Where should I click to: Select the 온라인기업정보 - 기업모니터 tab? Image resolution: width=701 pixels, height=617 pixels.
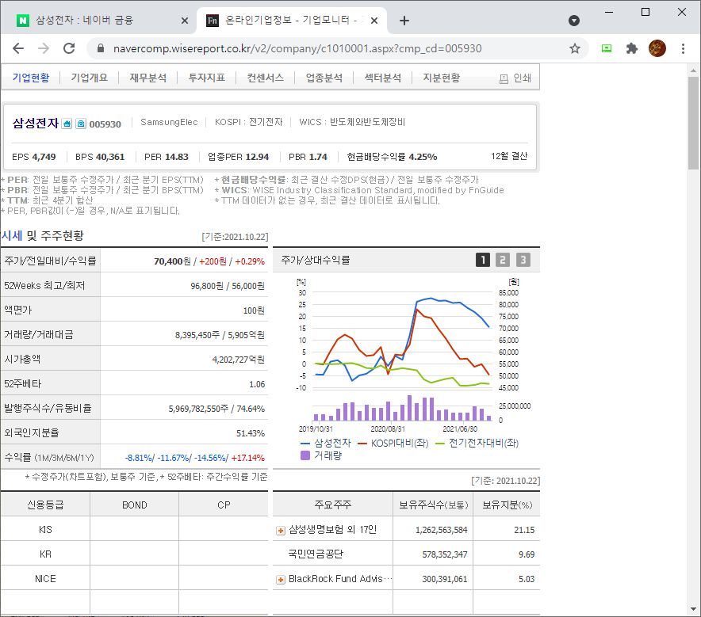(x=290, y=21)
